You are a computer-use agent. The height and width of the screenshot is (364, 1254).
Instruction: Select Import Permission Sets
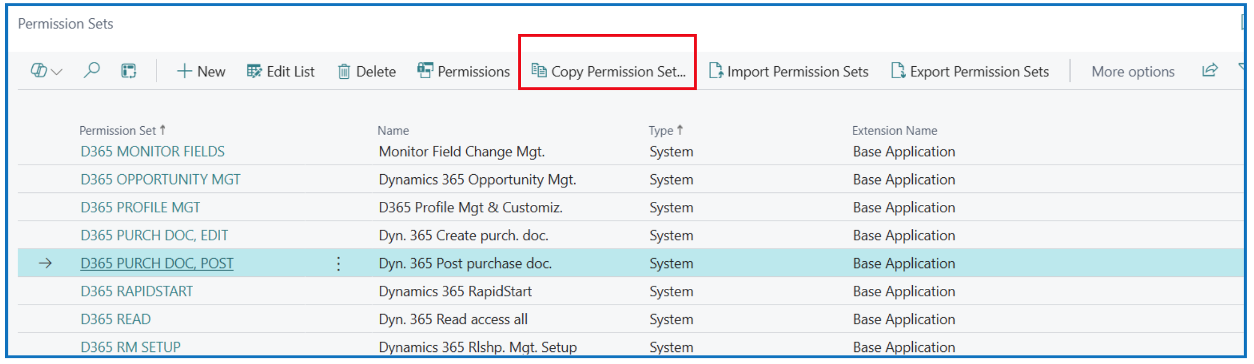click(789, 71)
